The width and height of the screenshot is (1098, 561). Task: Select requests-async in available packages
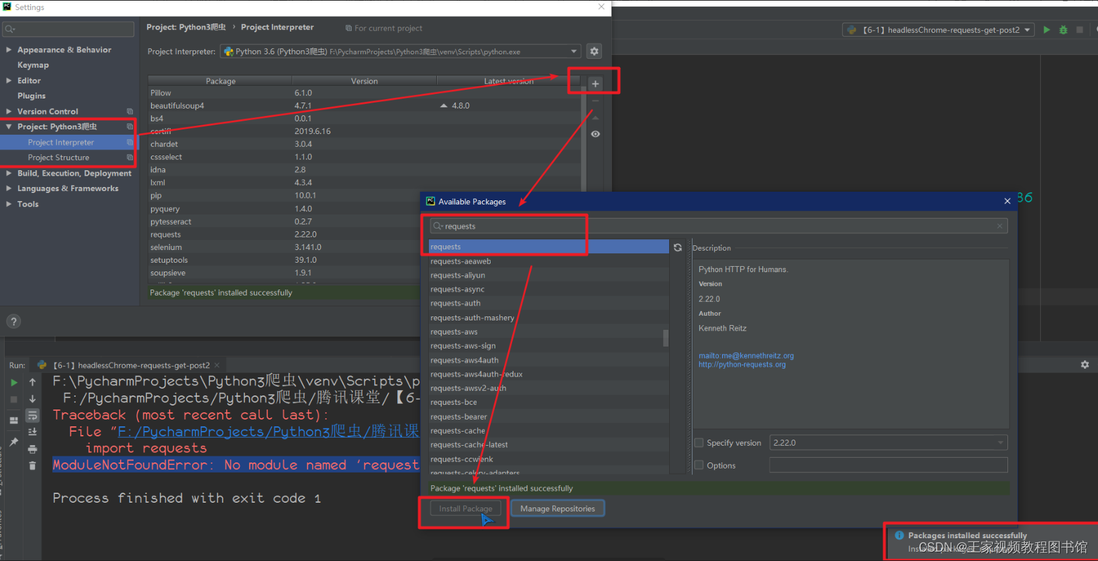coord(548,290)
